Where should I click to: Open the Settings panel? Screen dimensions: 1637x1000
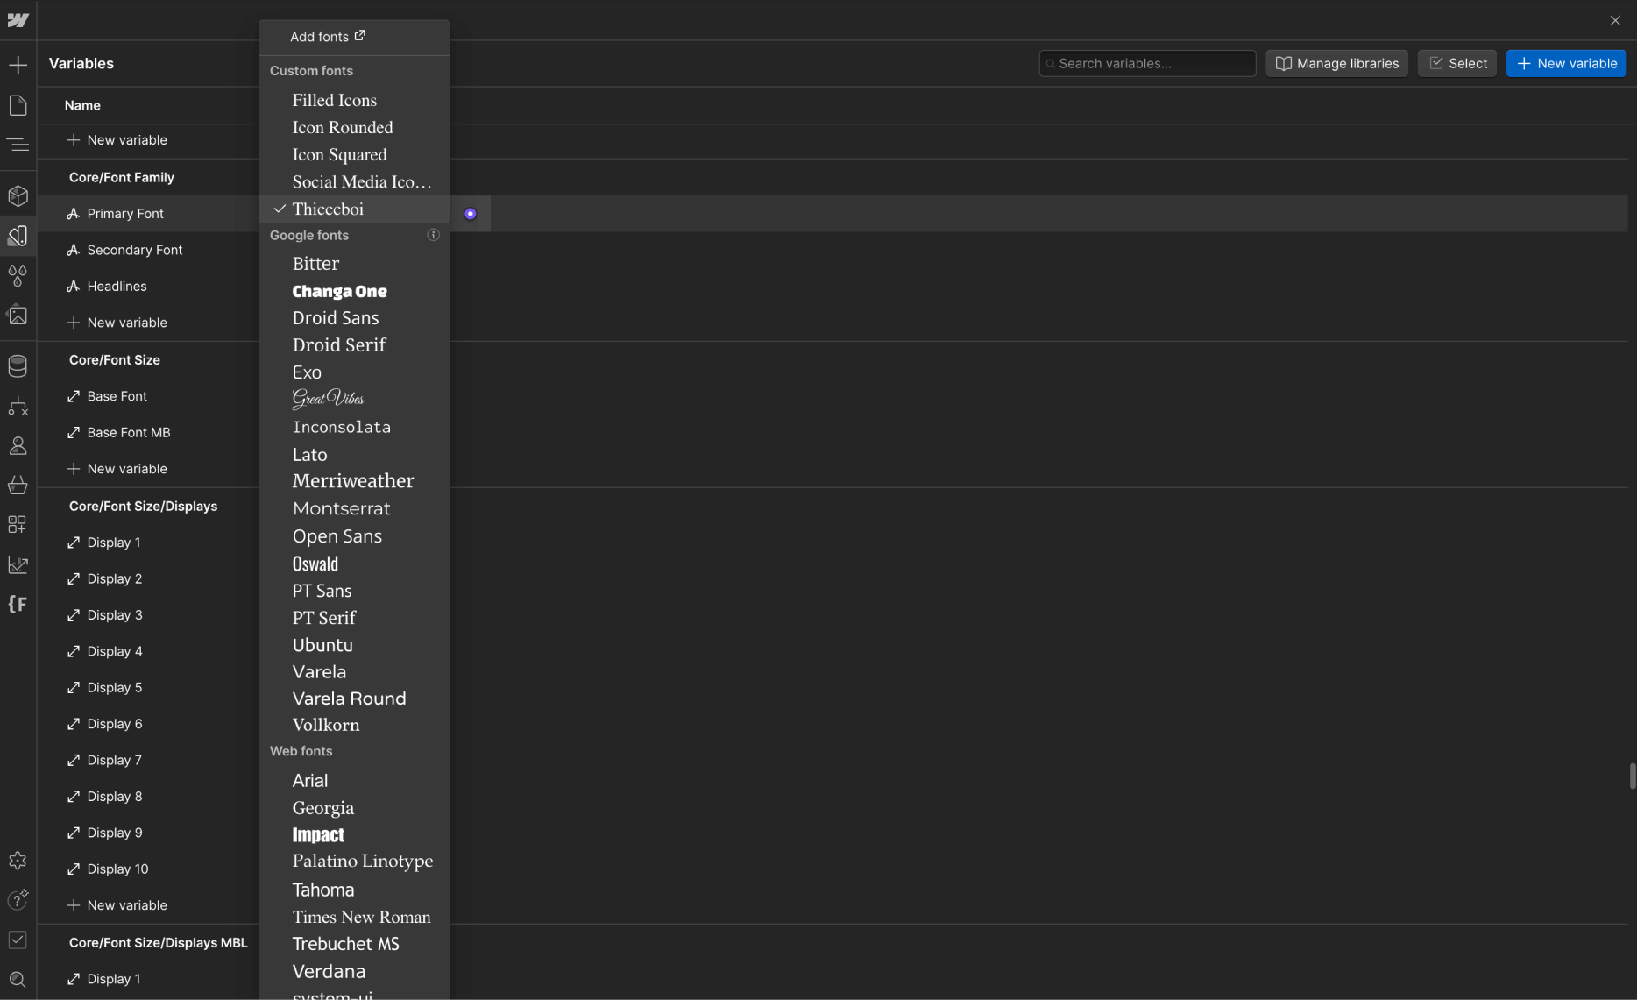(x=18, y=860)
